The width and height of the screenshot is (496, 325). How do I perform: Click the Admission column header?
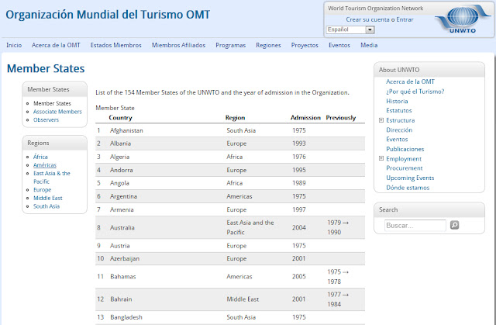(305, 118)
